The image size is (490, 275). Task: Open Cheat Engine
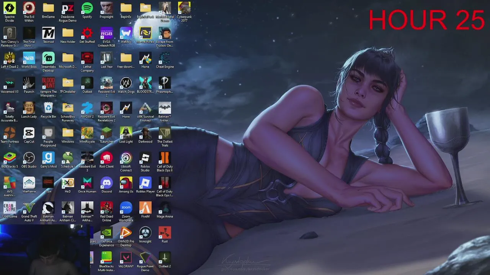[165, 58]
